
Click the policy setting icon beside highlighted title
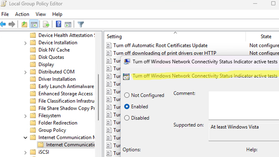point(126,76)
